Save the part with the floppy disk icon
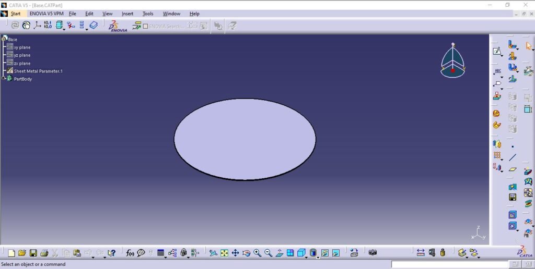 click(33, 253)
